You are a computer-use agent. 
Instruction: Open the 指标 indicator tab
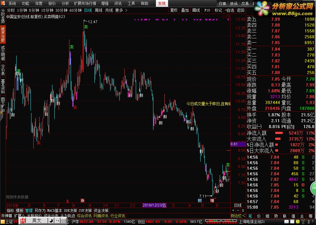[x=10, y=210]
